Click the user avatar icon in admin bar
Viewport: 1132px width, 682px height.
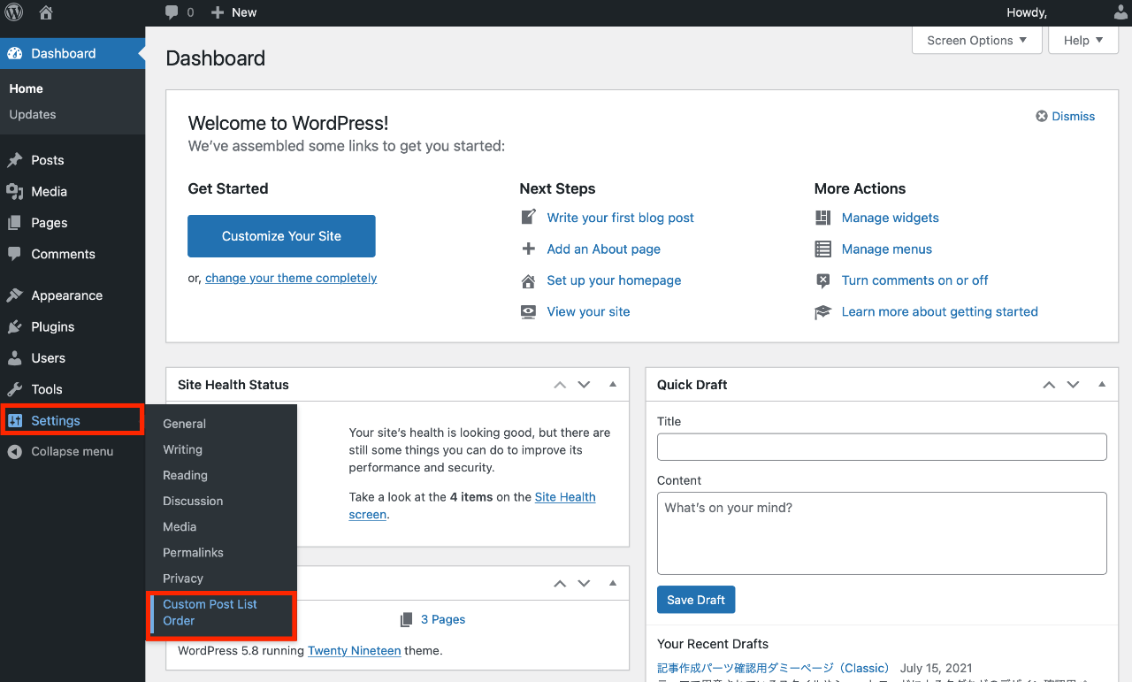[x=1121, y=12]
